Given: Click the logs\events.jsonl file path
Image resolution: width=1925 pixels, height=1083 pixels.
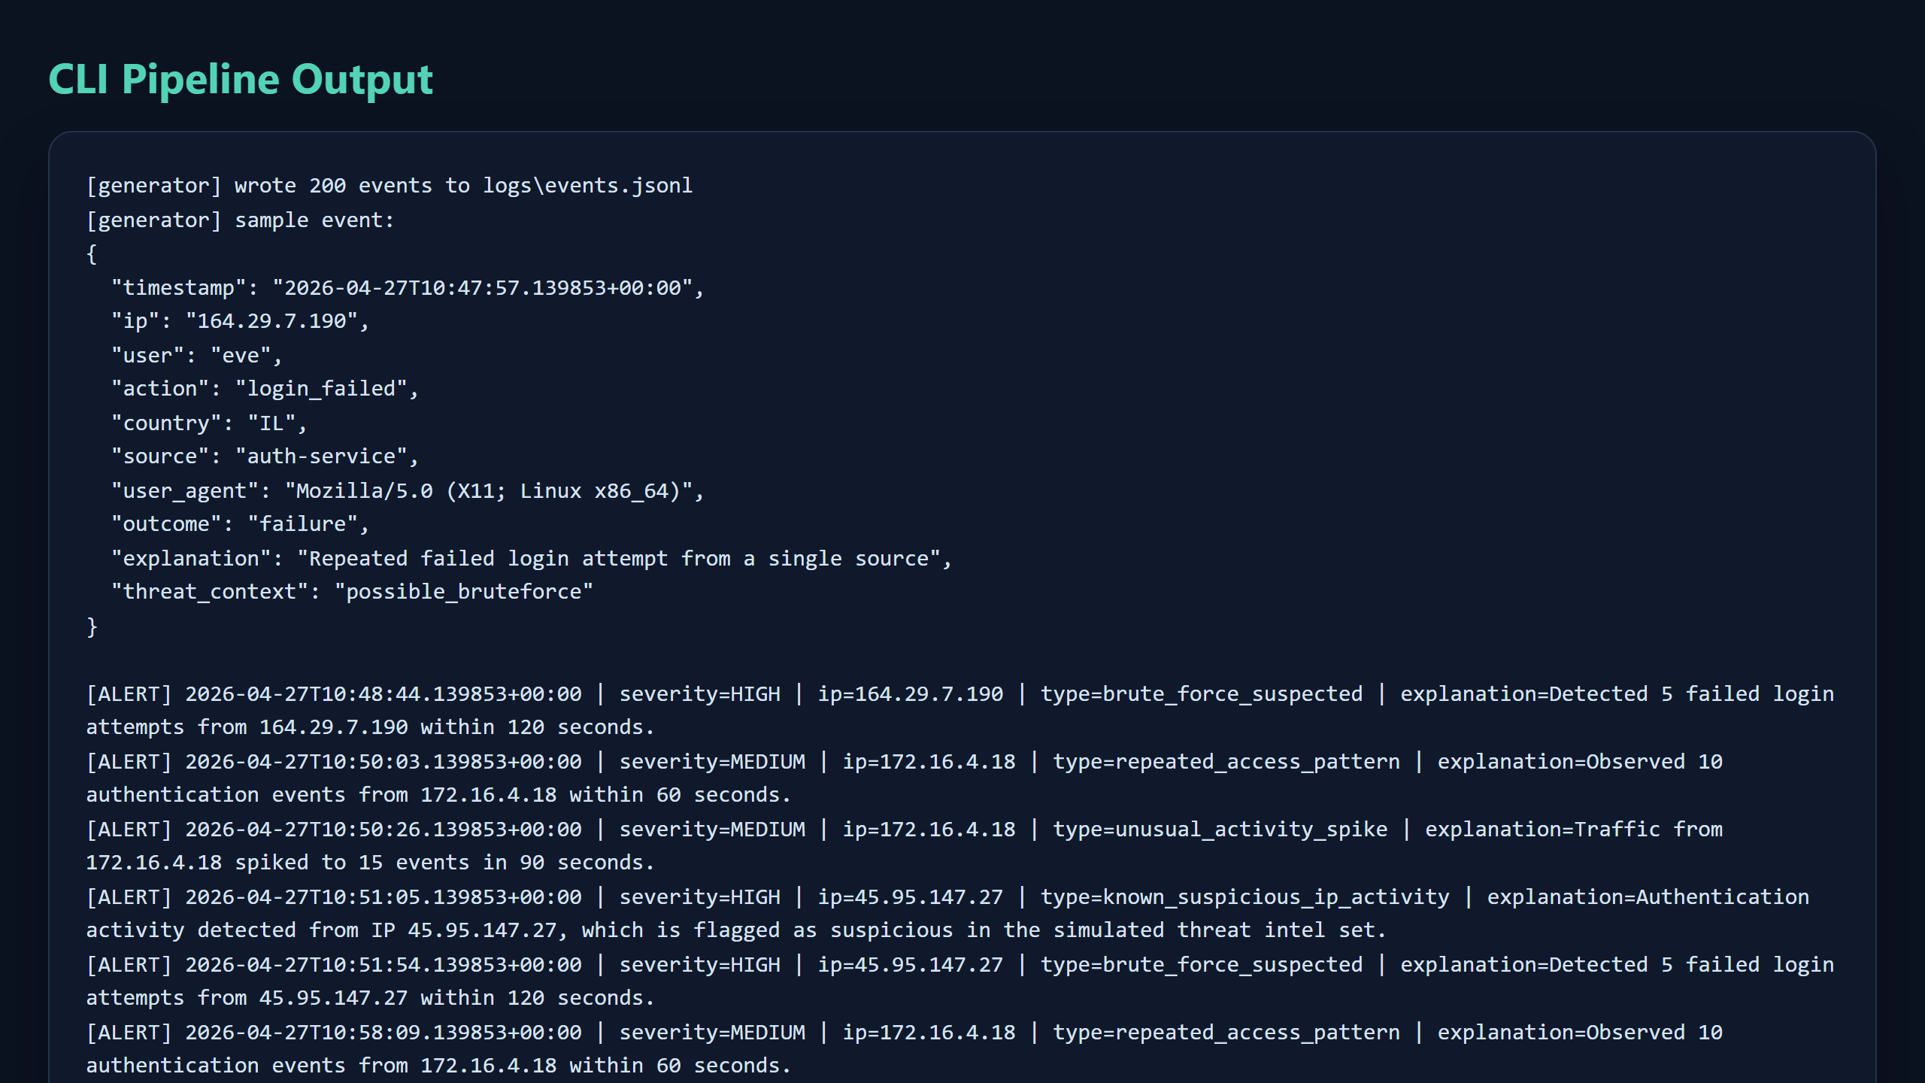Looking at the screenshot, I should click(587, 185).
